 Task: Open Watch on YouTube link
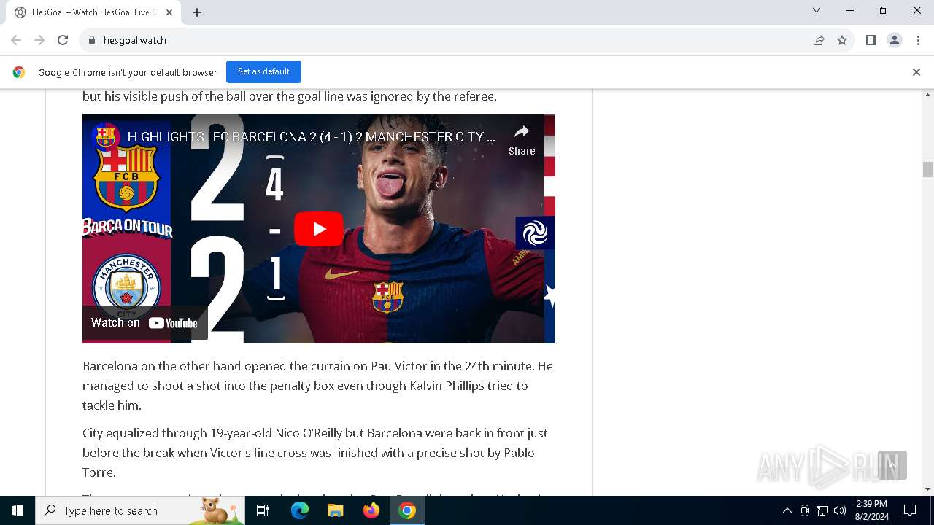pyautogui.click(x=144, y=323)
